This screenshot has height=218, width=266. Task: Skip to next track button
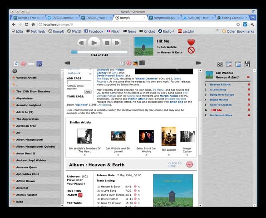point(117,43)
